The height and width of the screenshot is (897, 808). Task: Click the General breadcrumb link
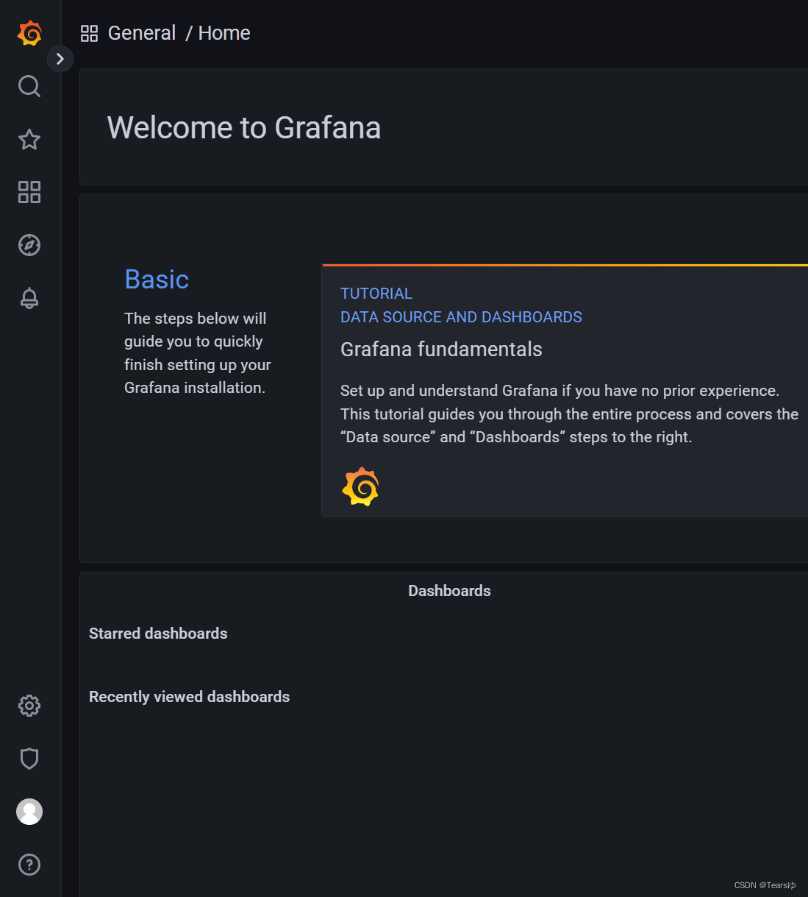point(142,33)
